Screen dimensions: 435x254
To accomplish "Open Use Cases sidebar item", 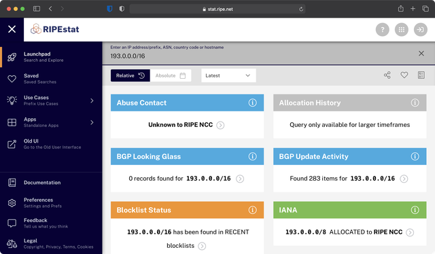I will click(x=51, y=101).
